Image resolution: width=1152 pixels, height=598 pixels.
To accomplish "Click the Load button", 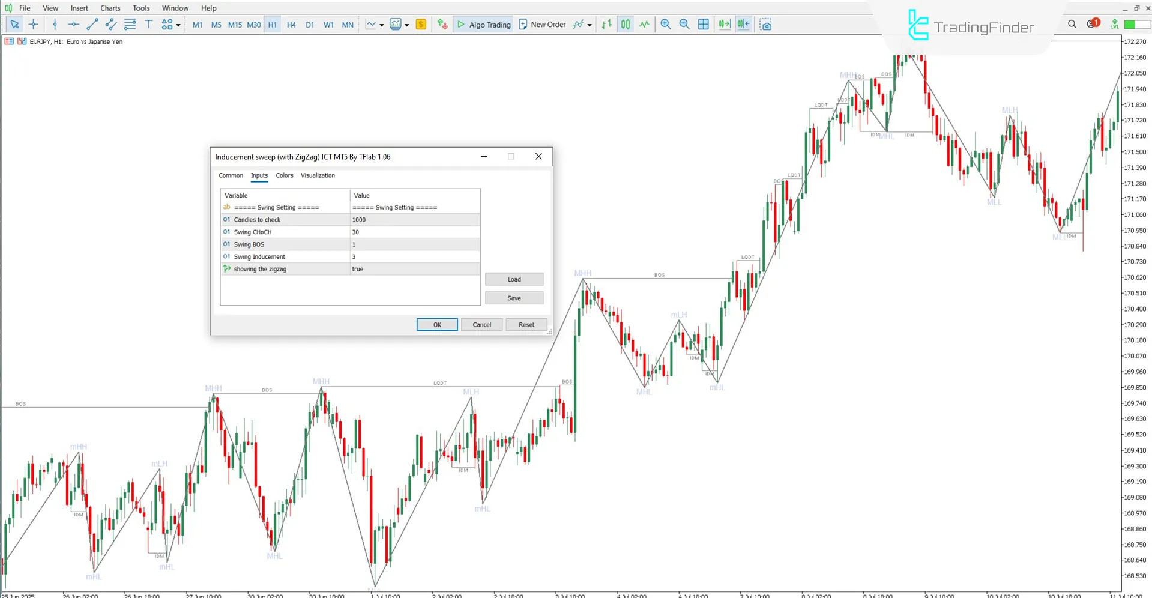I will tap(514, 279).
